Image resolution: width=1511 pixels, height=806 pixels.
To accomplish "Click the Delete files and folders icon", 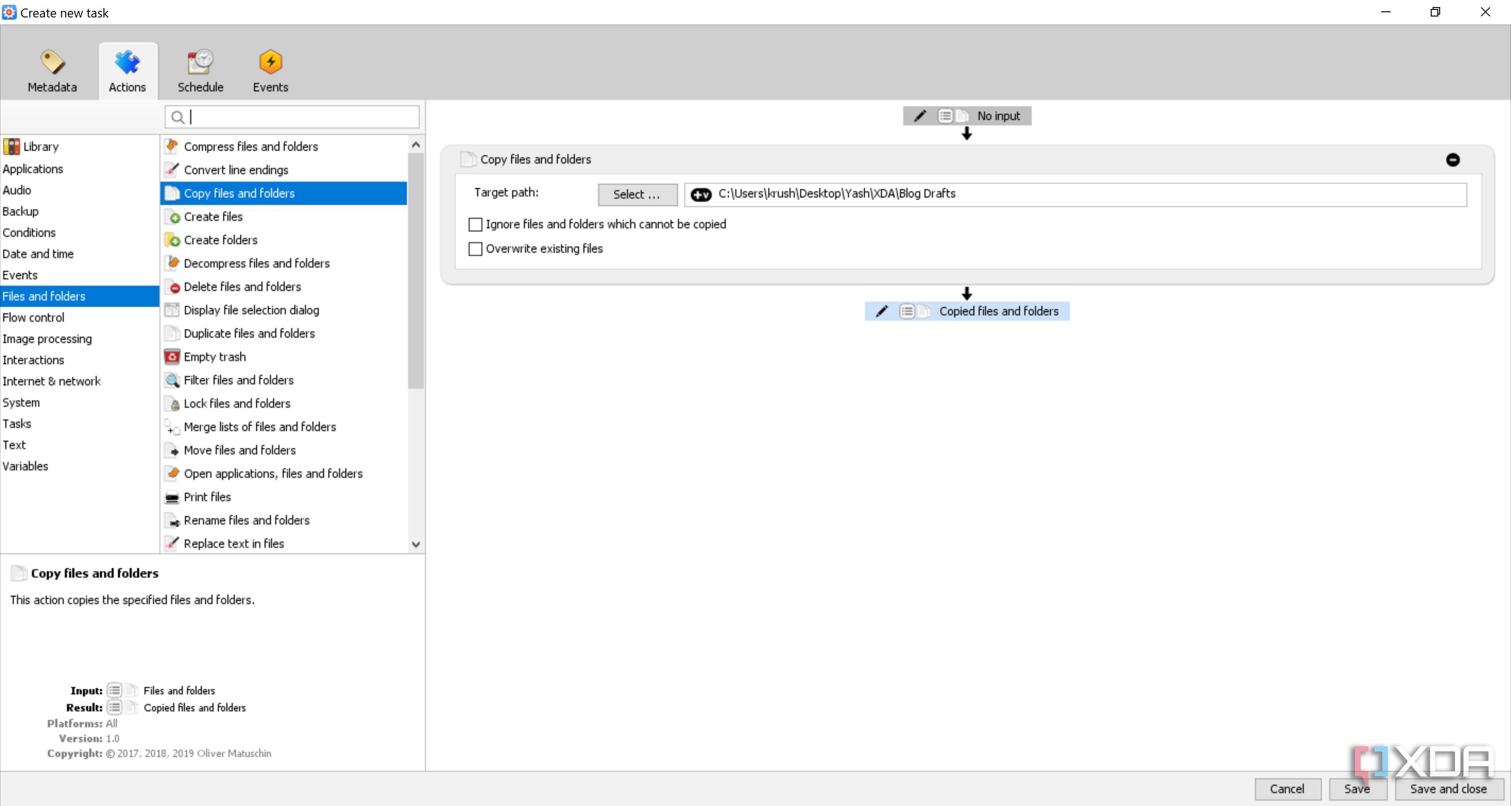I will pyautogui.click(x=173, y=286).
